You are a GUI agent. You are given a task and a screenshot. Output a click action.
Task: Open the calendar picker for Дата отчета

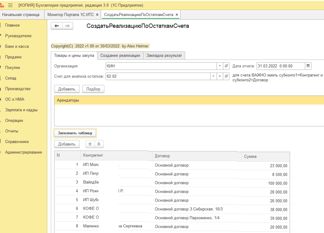click(308, 66)
